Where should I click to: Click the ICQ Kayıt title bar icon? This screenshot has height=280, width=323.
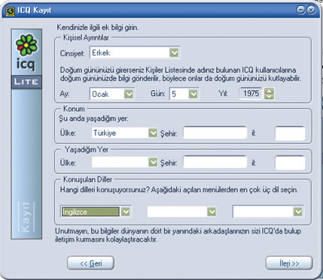11,11
